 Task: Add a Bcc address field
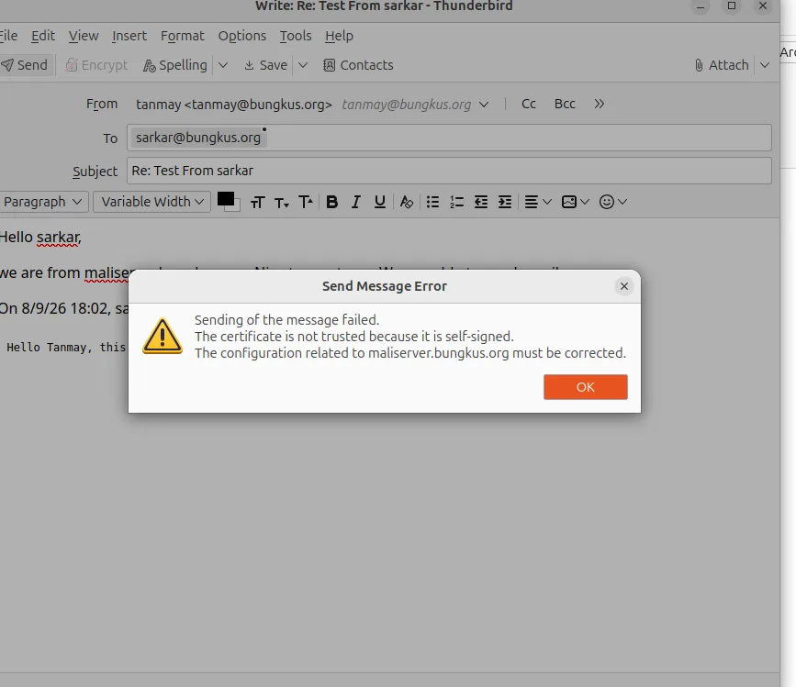(565, 104)
